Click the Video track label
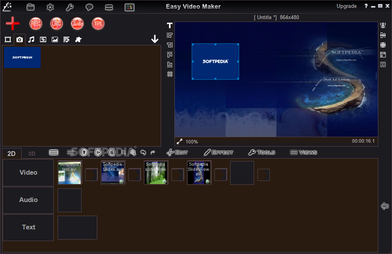The image size is (392, 254). click(x=28, y=172)
